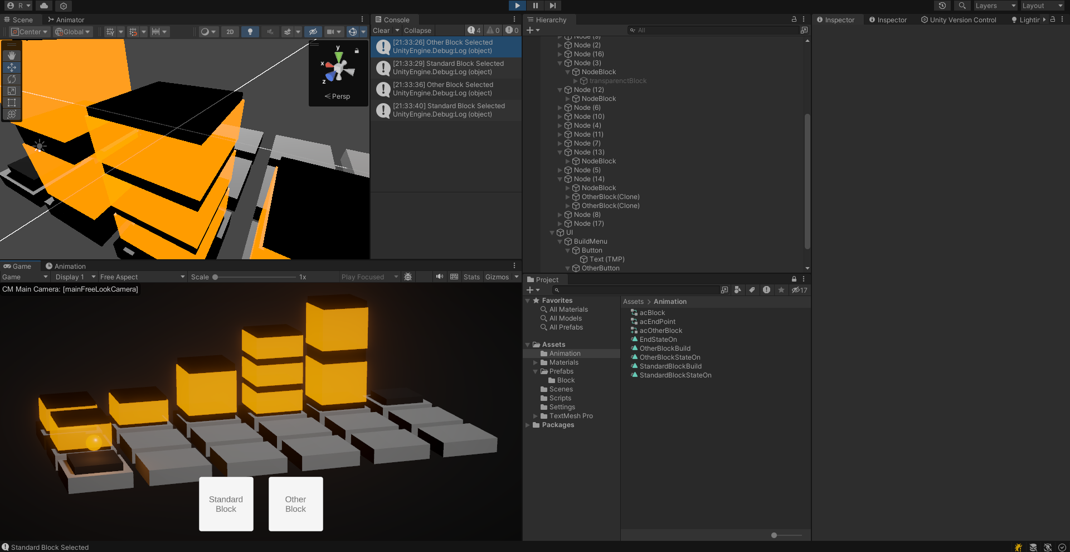Open the Center pivot dropdown
1070x552 pixels.
tap(29, 32)
